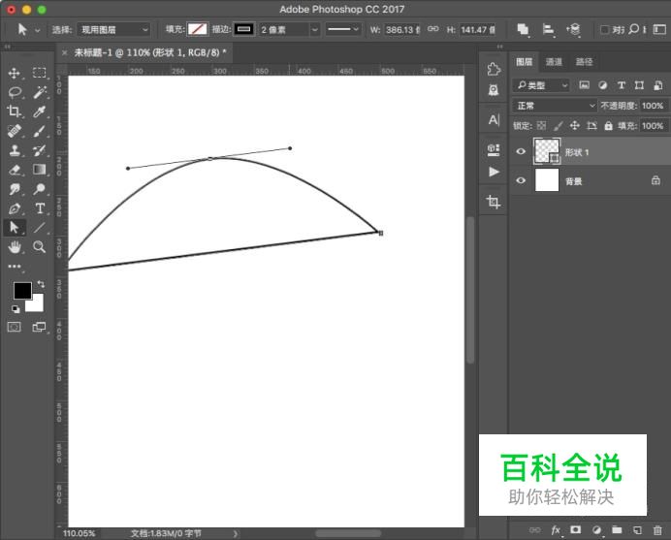Select the Lasso tool
Screen dimensions: 671x540
coord(15,92)
